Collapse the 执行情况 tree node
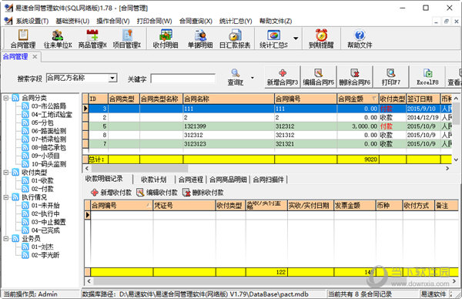 tap(6, 197)
